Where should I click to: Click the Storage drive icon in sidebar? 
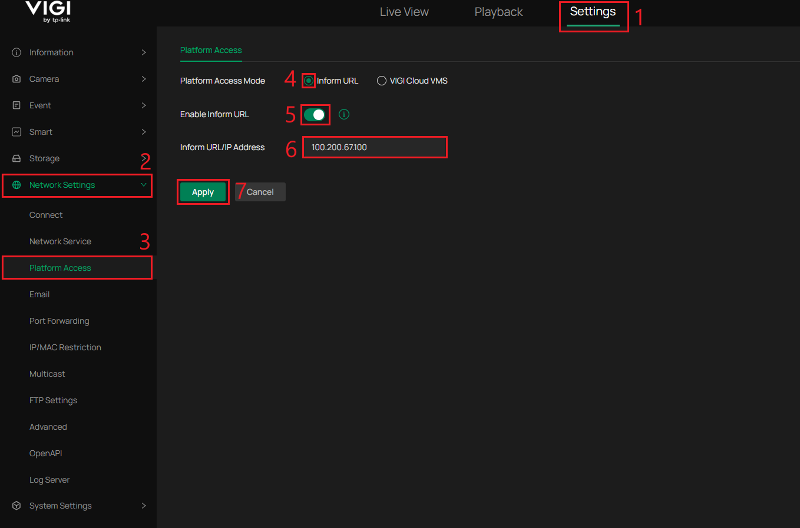(16, 158)
